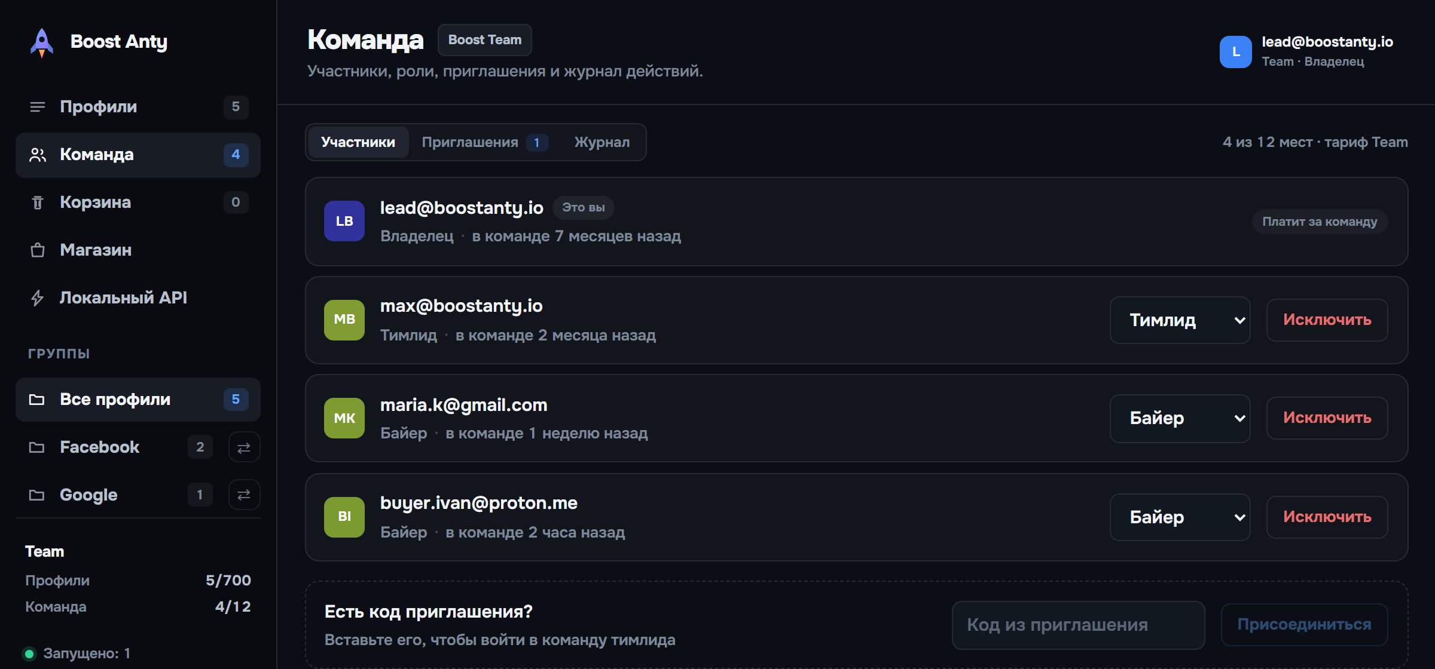Click Исключить for max@boostanty.io
This screenshot has height=669, width=1435.
(1327, 320)
